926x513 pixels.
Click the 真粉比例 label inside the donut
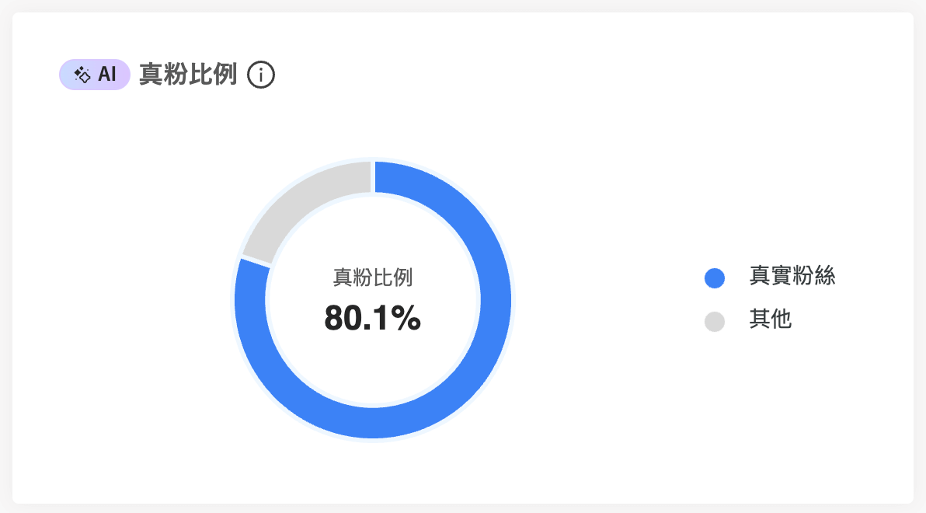pos(373,277)
